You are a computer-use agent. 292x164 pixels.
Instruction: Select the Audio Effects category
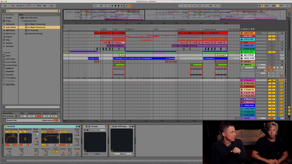pos(11,27)
